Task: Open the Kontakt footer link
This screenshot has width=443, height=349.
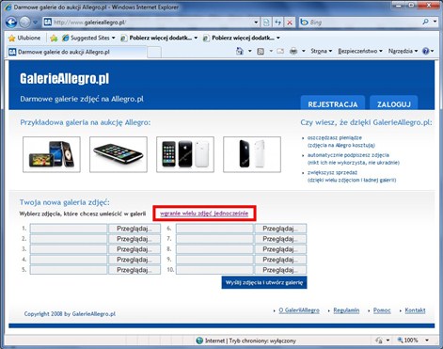Action: [x=415, y=310]
